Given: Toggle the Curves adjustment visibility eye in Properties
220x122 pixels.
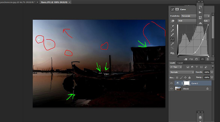Looking at the screenshot, I should pyautogui.click(x=202, y=59).
